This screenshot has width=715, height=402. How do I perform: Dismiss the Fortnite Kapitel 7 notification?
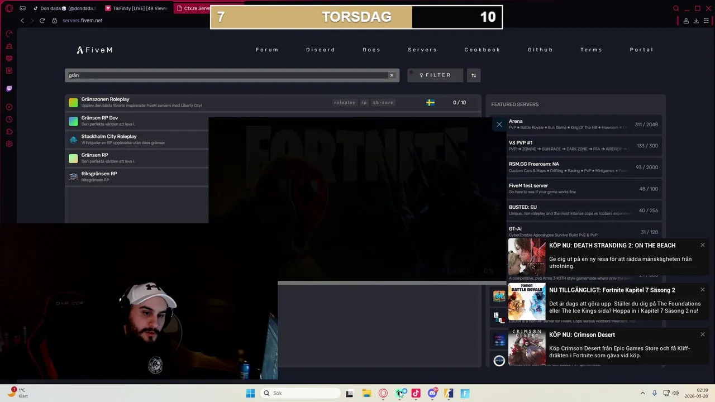coord(703,290)
